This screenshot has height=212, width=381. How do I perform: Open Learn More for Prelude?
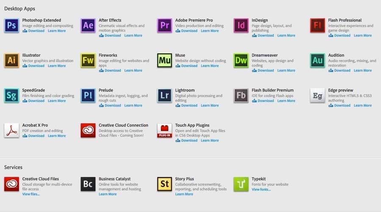pyautogui.click(x=133, y=106)
